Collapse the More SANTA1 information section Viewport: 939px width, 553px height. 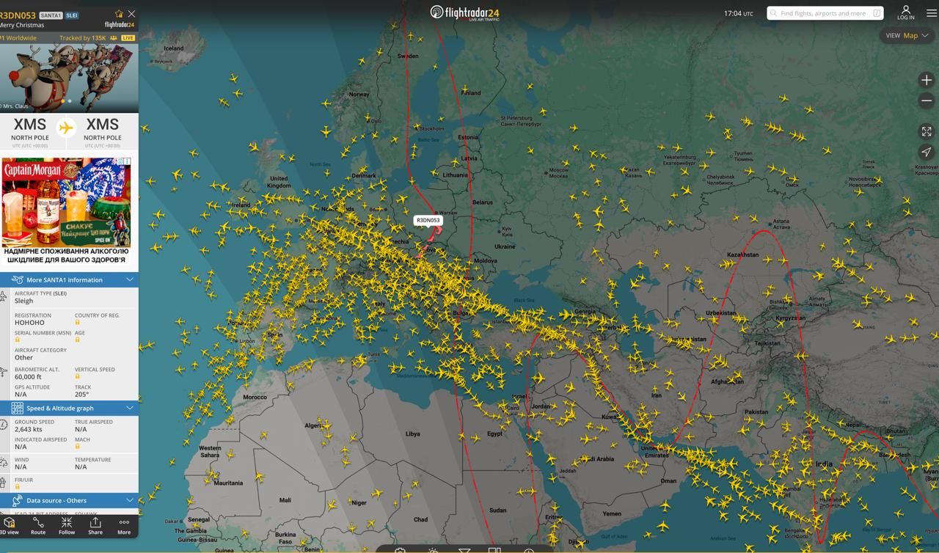point(129,279)
